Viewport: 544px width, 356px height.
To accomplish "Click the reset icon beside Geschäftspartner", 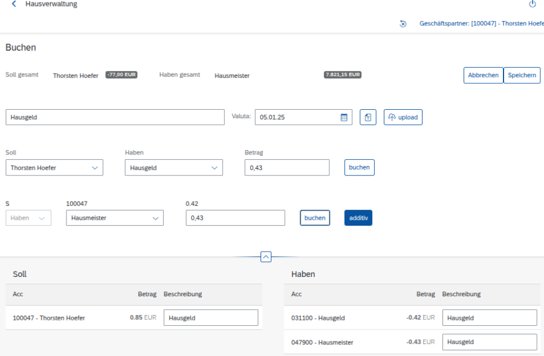I will 403,24.
